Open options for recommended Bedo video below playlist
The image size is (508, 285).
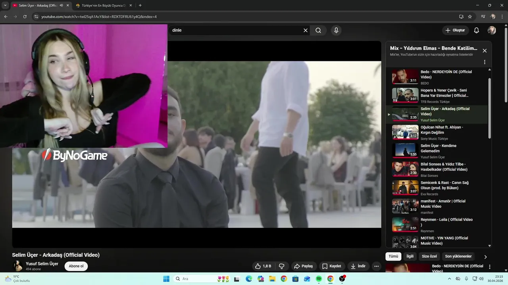(489, 267)
